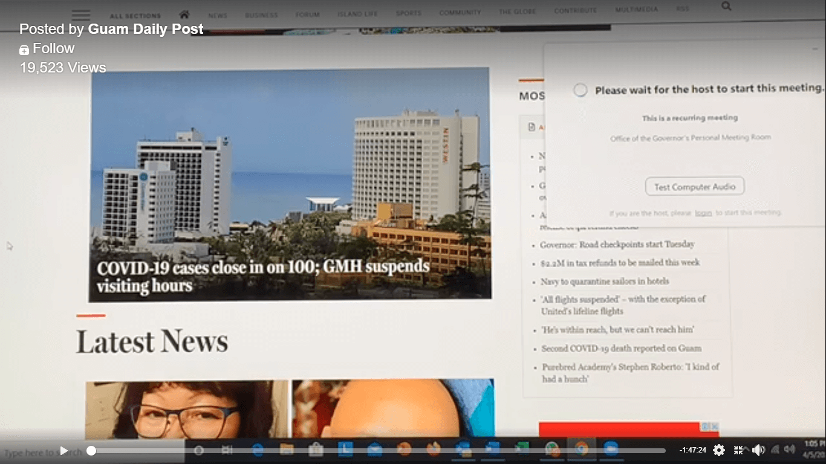This screenshot has height=464, width=826.
Task: Open 'Governor: Road checkpoints start Tuesday' article
Action: (x=617, y=245)
